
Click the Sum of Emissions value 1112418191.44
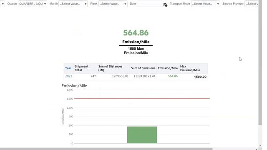click(144, 76)
